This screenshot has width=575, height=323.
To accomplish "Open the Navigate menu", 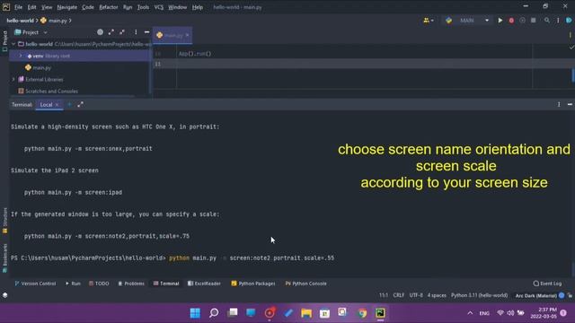I will coord(67,7).
